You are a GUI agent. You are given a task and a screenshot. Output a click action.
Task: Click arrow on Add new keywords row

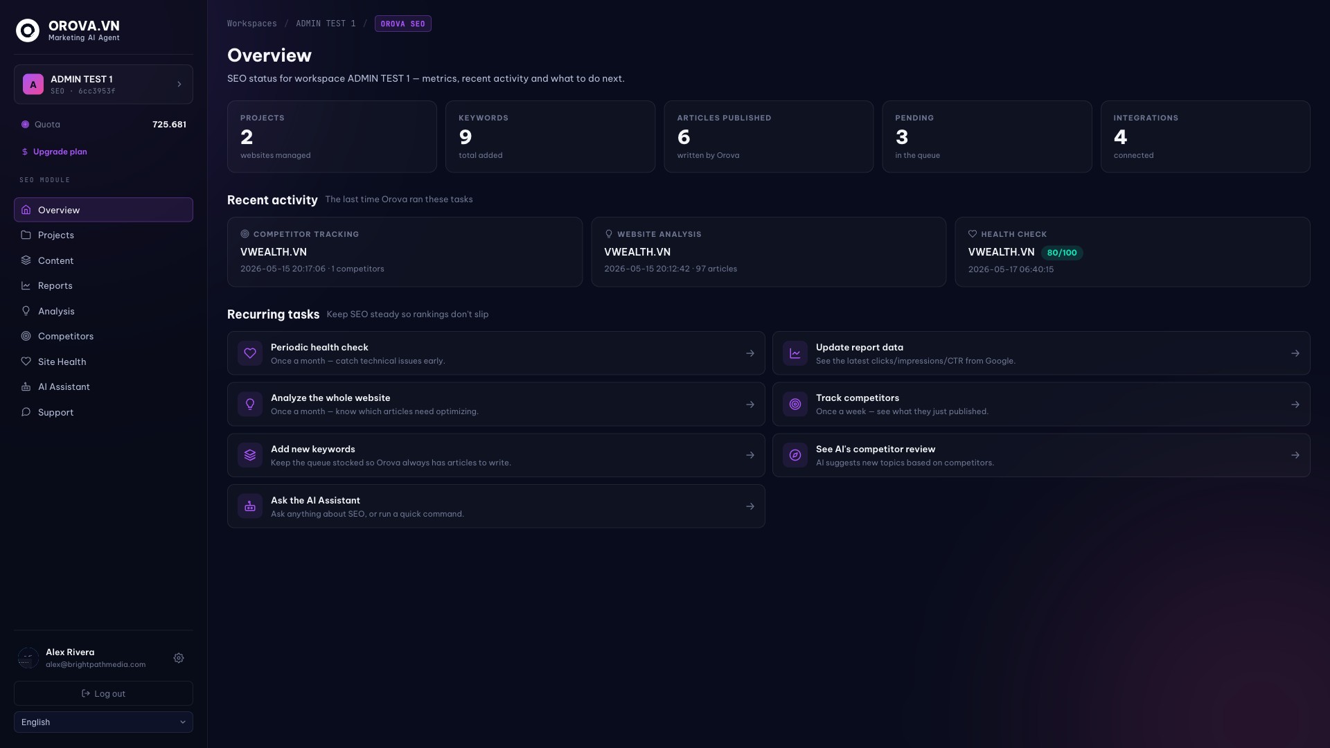(750, 455)
